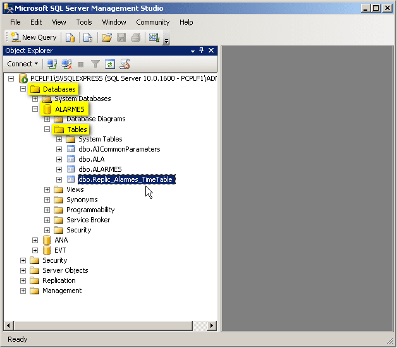The height and width of the screenshot is (348, 397).
Task: Open the Community menu
Action: 152,22
